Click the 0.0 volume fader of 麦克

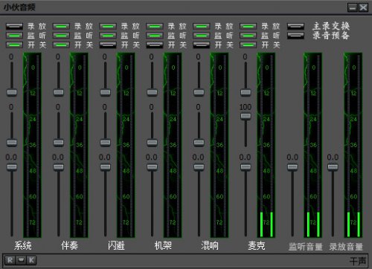click(246, 167)
